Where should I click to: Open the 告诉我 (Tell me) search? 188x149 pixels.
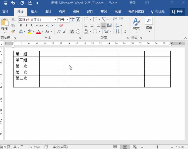click(158, 12)
